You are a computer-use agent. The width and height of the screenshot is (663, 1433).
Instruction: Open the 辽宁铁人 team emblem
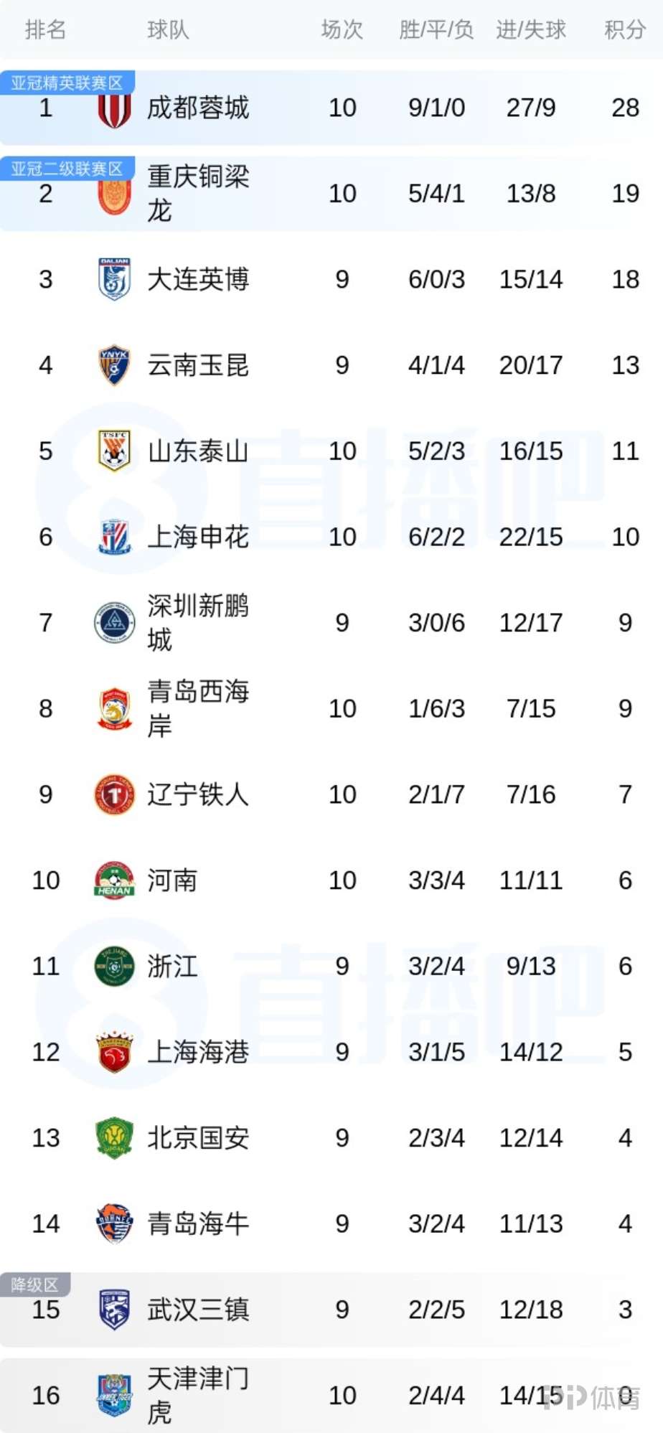[x=114, y=794]
